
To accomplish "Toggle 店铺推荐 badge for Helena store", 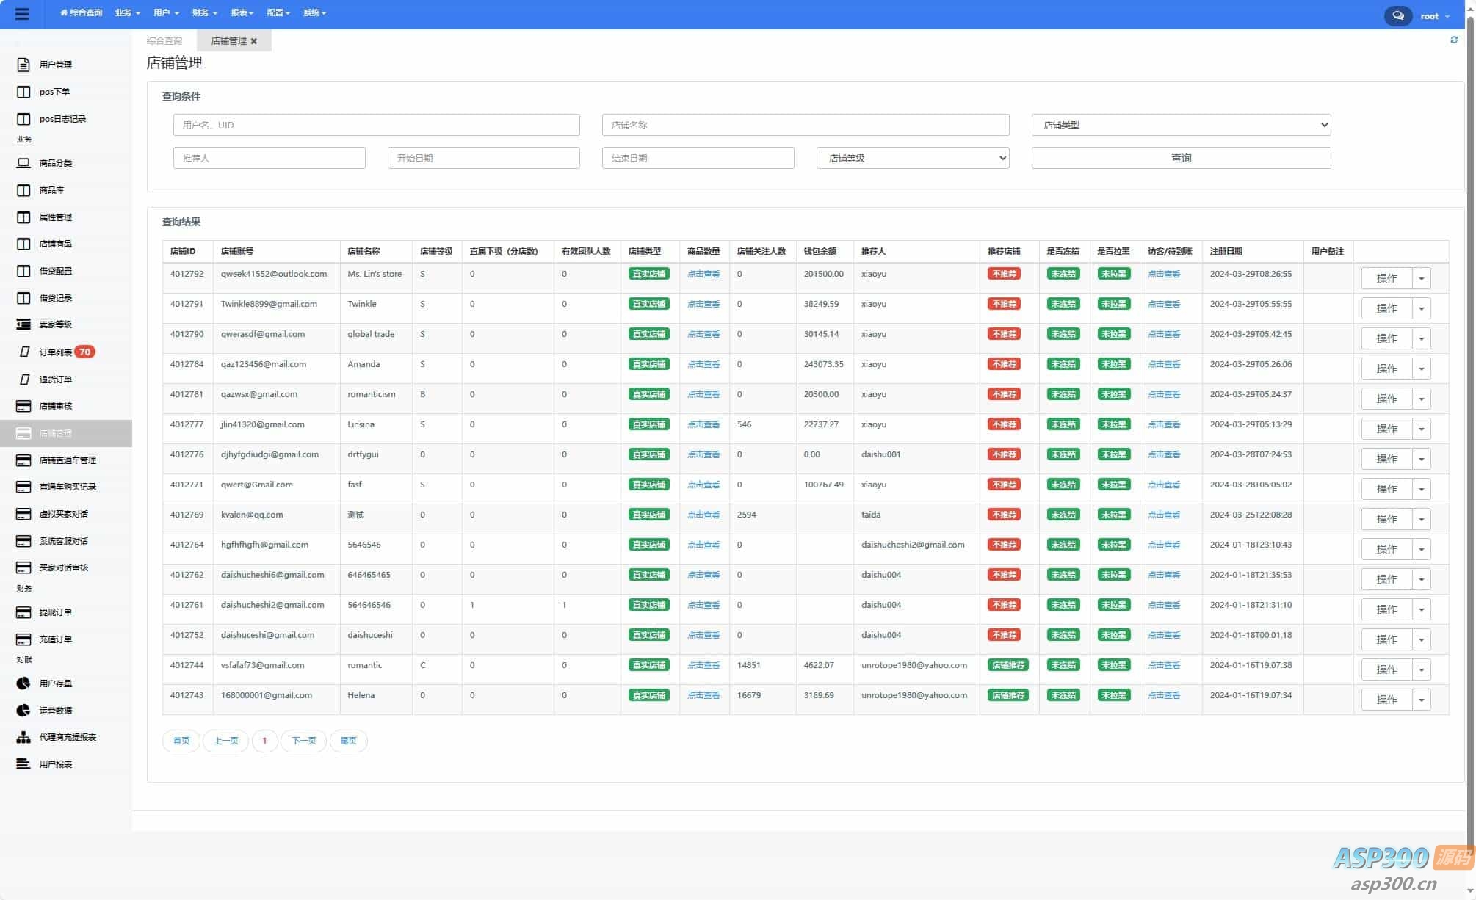I will coord(1007,695).
